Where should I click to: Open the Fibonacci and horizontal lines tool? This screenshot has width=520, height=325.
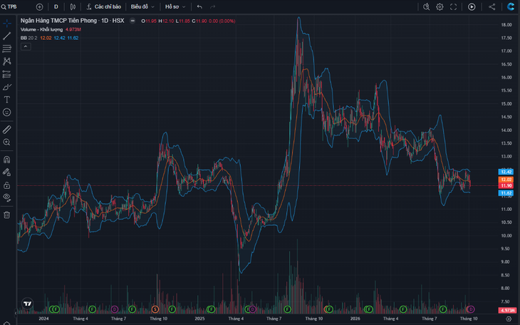[x=6, y=48]
